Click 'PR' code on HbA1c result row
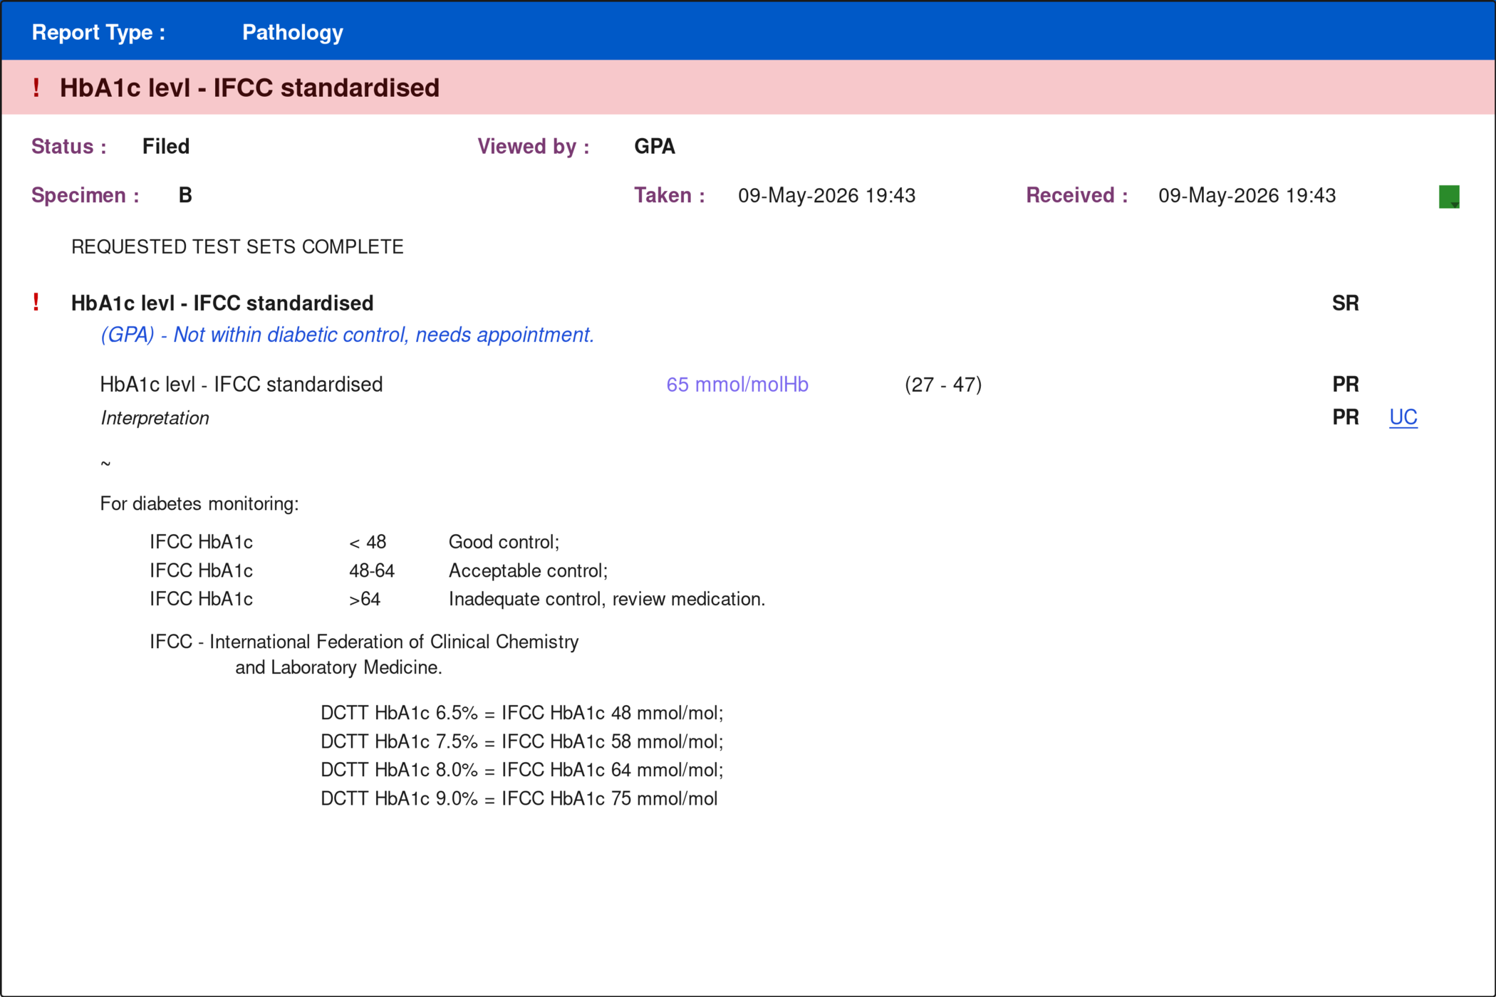The height and width of the screenshot is (997, 1496). click(x=1346, y=385)
